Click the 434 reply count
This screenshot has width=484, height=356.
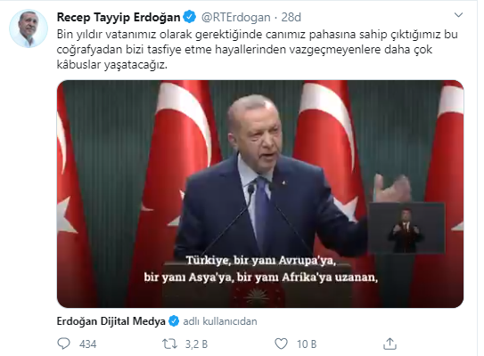87,344
